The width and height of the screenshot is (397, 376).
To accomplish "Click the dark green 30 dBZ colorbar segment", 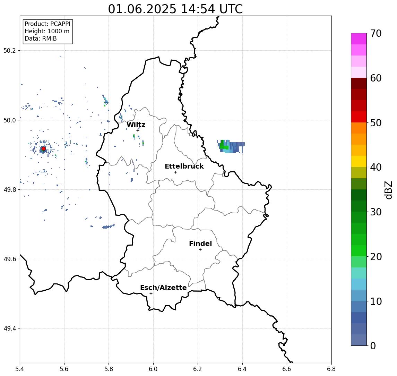I will click(x=359, y=206).
